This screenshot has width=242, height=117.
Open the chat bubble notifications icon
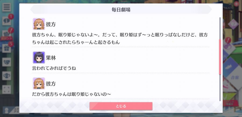[x=6, y=21]
